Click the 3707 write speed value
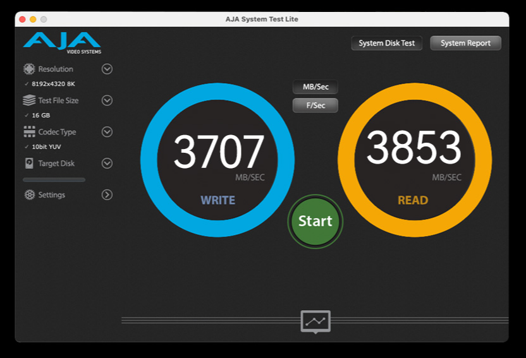 coord(219,152)
